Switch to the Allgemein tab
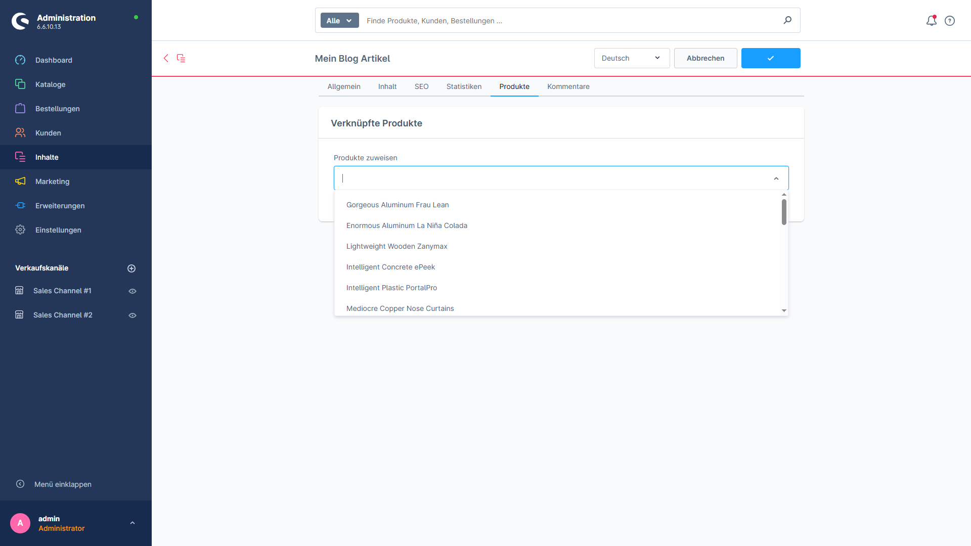Screen dimensions: 971x546 (344, 86)
